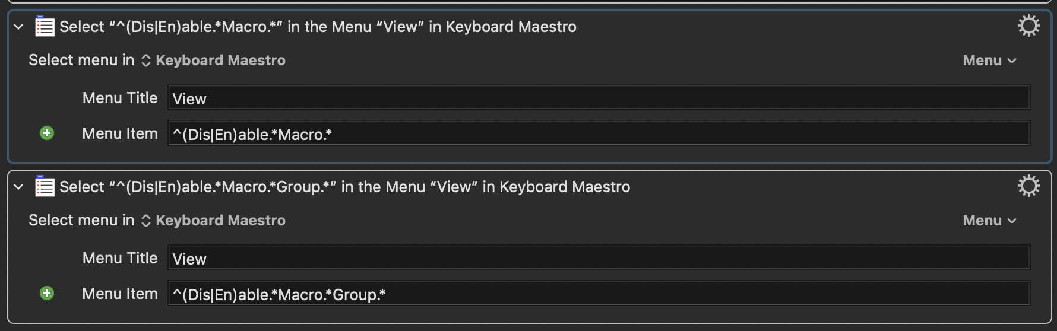1057x331 pixels.
Task: Click the Menu Title field in the second action
Action: click(x=599, y=258)
